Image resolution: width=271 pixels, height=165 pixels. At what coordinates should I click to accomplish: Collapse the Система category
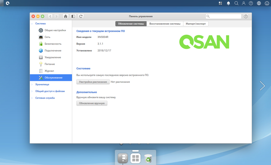[x=32, y=24]
